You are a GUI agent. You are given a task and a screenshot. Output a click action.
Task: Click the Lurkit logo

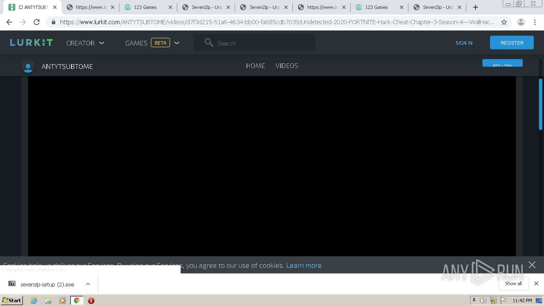coord(31,42)
